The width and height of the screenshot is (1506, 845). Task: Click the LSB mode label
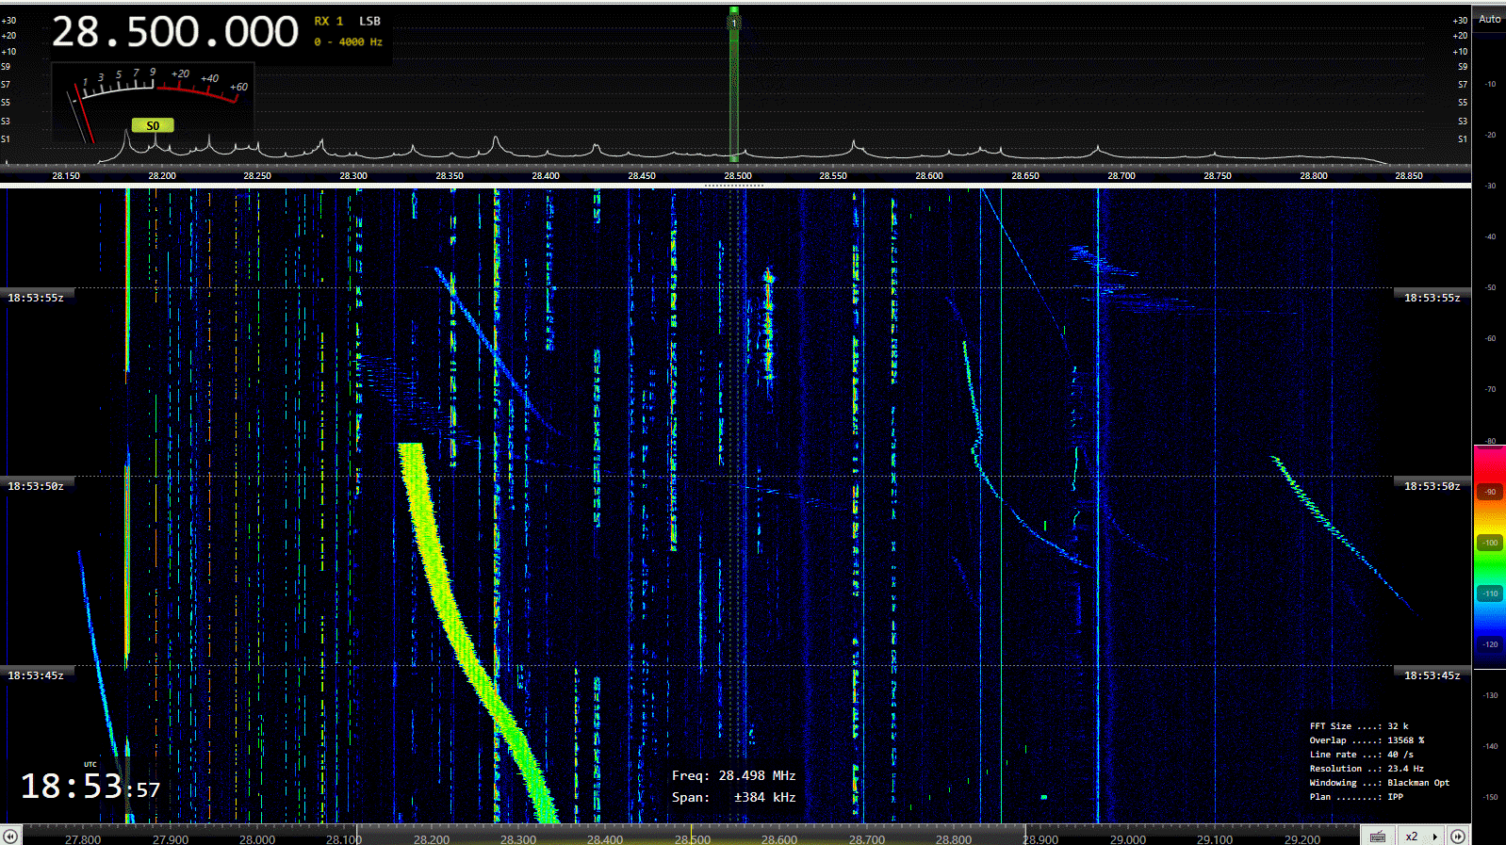pos(369,21)
